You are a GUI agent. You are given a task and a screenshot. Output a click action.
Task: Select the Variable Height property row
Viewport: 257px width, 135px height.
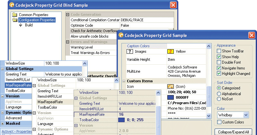pos(166,59)
